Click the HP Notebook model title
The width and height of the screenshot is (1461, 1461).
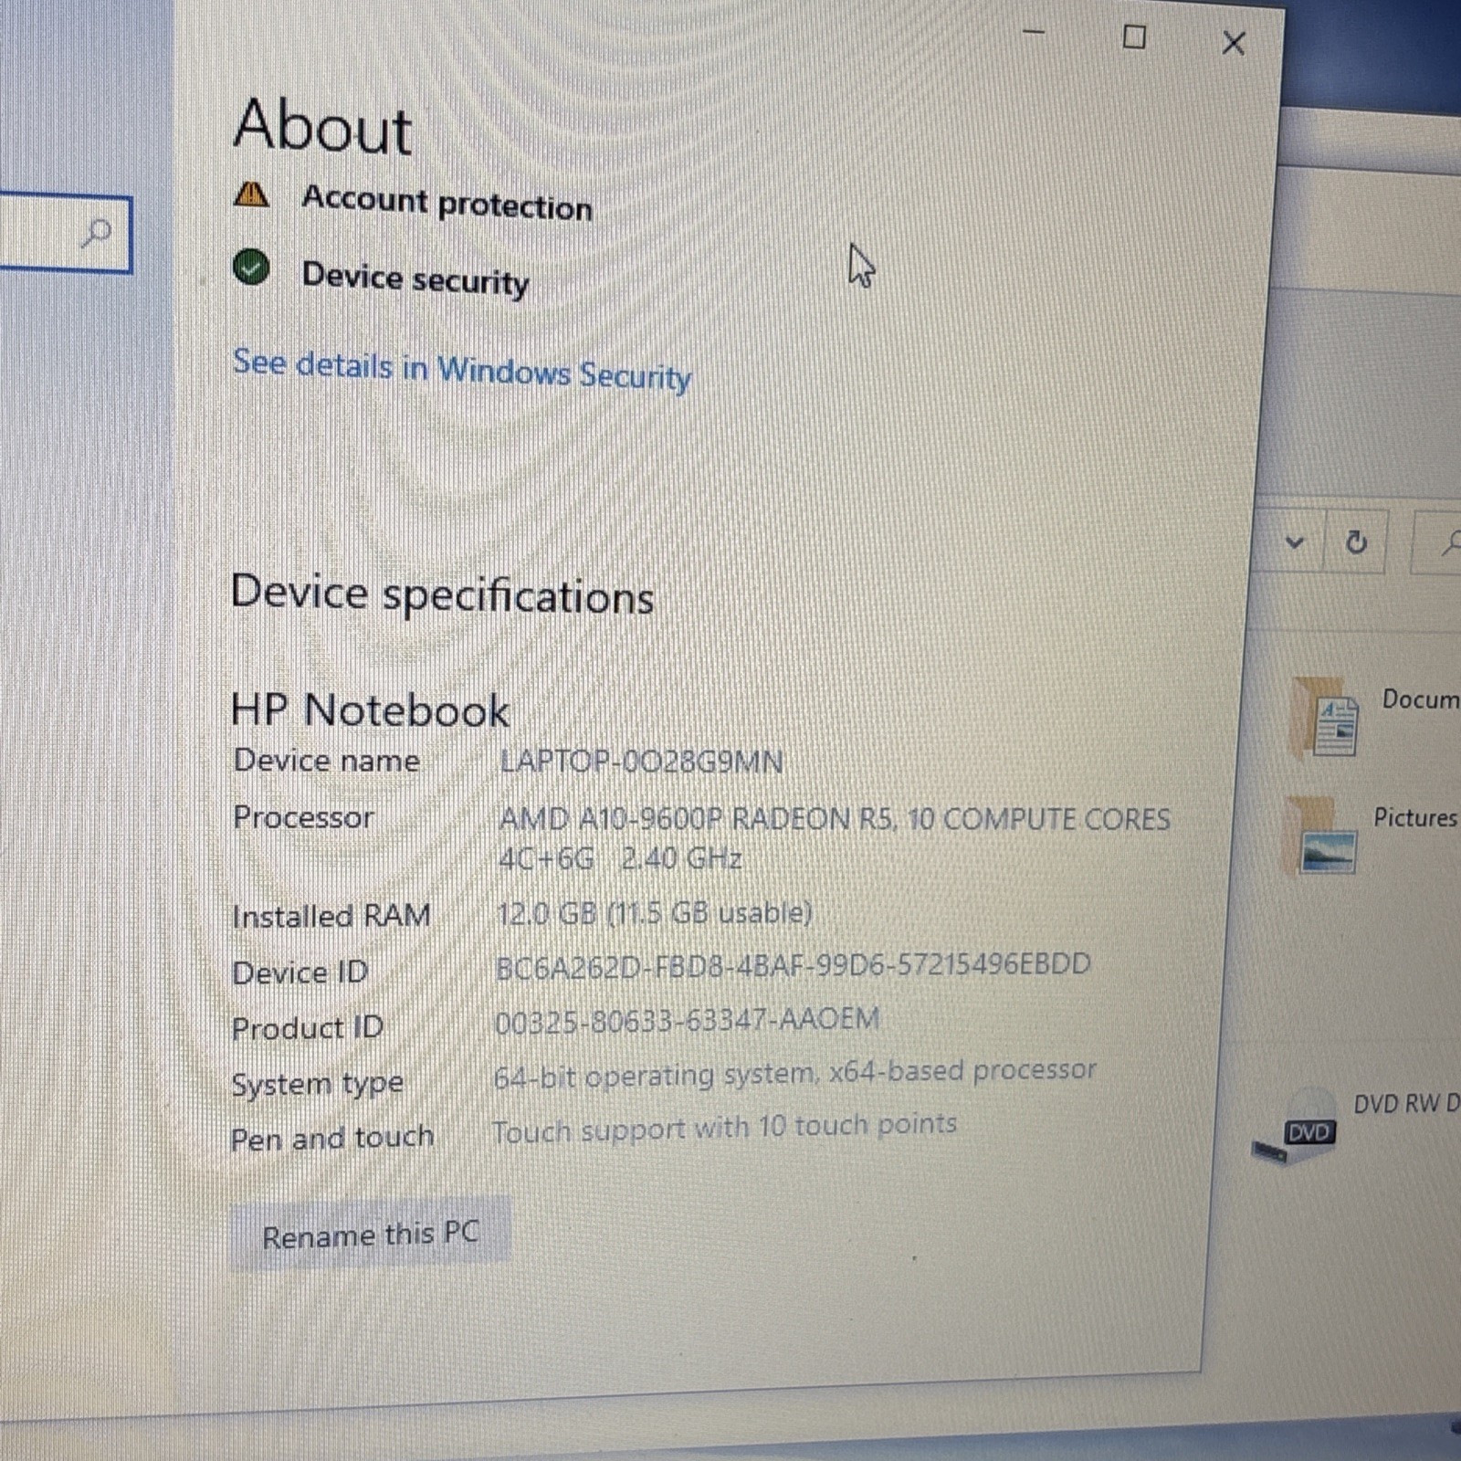[x=370, y=709]
